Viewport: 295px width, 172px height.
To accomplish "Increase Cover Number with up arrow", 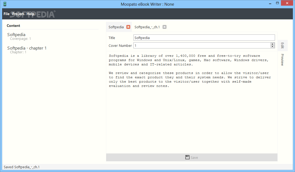I will point(272,44).
